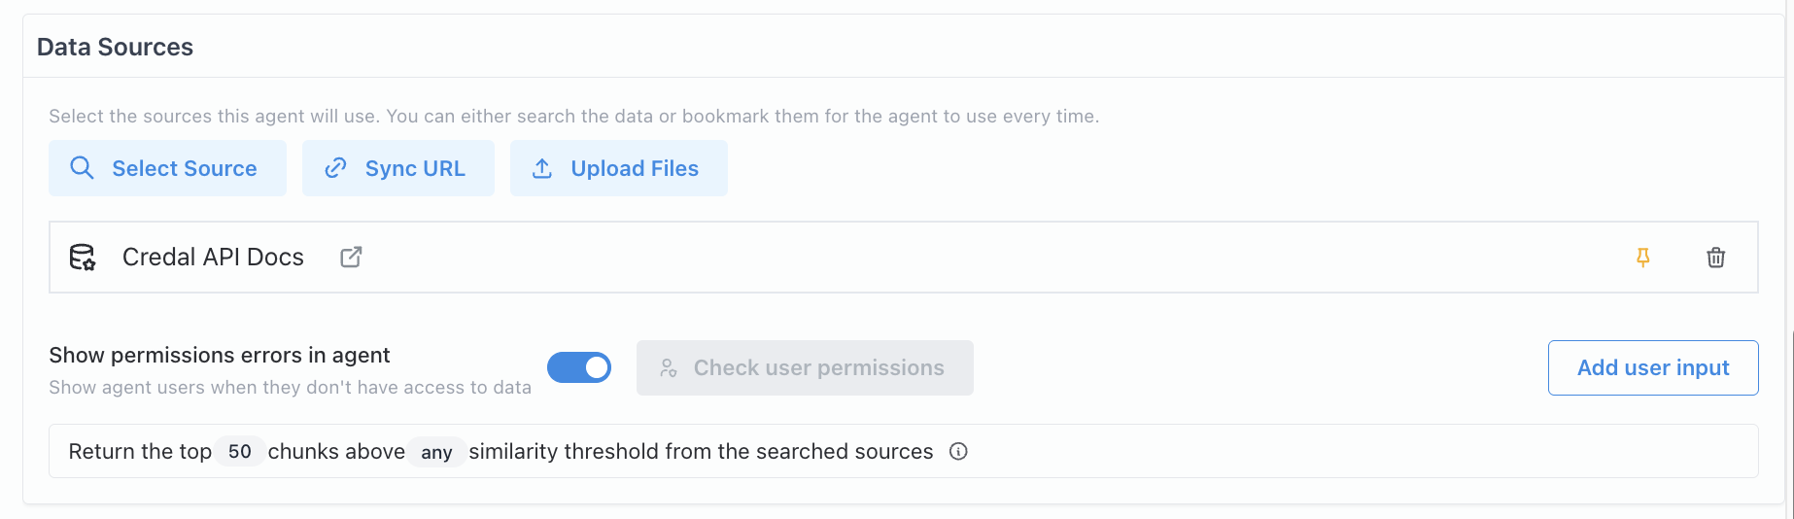Open the "any" similarity threshold selector

436,452
